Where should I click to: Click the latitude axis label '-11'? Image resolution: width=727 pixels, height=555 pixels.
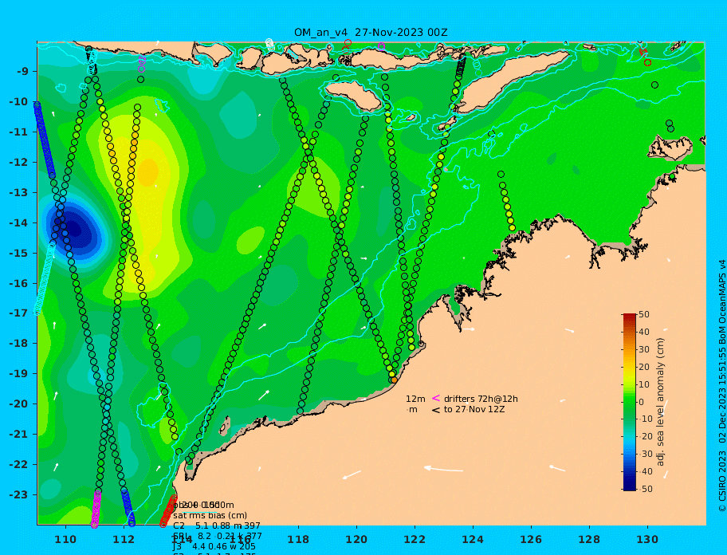point(18,132)
